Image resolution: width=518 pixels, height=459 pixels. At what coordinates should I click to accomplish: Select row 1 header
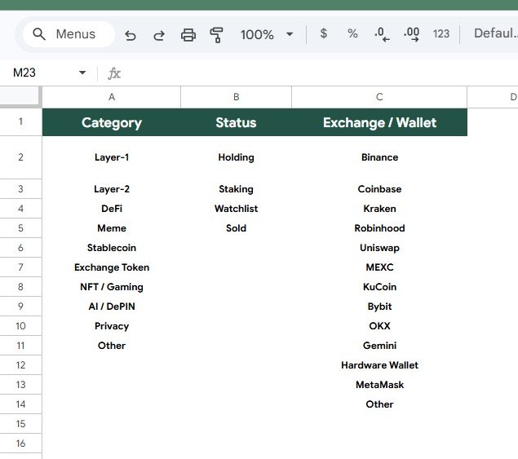tap(21, 121)
